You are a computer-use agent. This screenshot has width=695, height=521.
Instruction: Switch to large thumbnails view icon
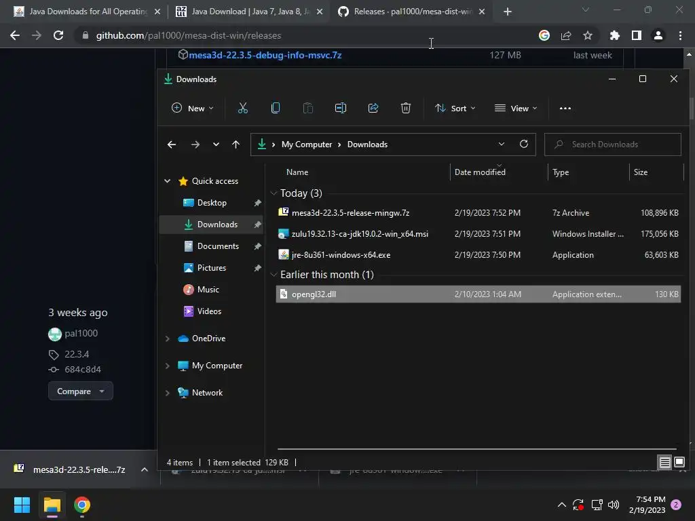click(x=679, y=463)
